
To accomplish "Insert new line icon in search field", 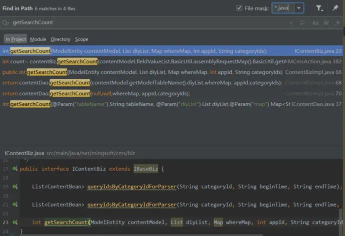I will [x=302, y=23].
